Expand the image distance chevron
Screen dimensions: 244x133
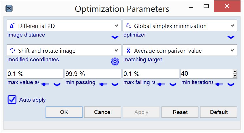pyautogui.click(x=115, y=37)
